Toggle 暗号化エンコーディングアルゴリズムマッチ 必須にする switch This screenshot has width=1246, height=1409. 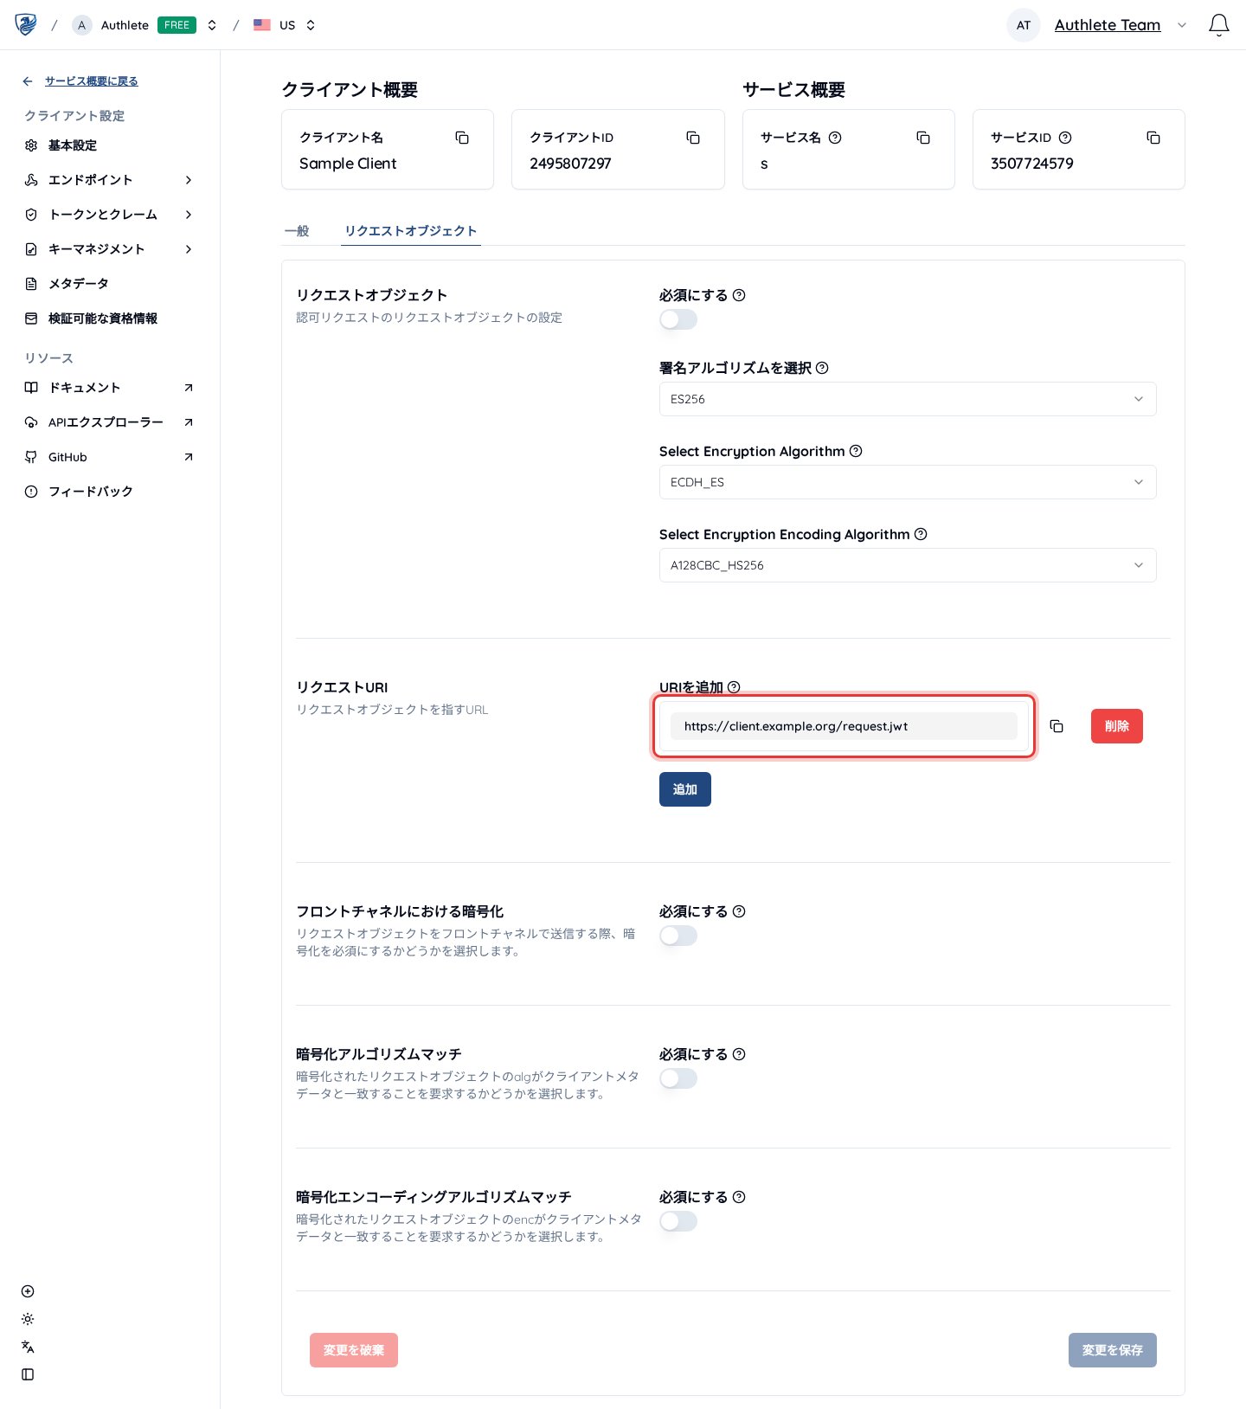pyautogui.click(x=678, y=1221)
